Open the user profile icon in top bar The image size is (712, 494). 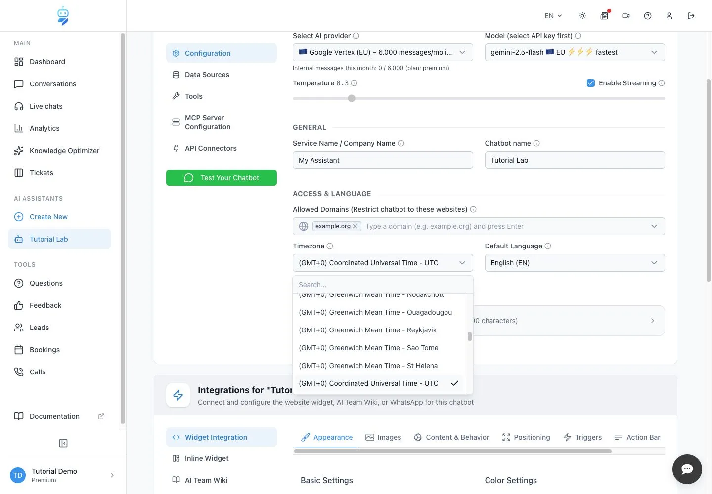click(x=669, y=16)
